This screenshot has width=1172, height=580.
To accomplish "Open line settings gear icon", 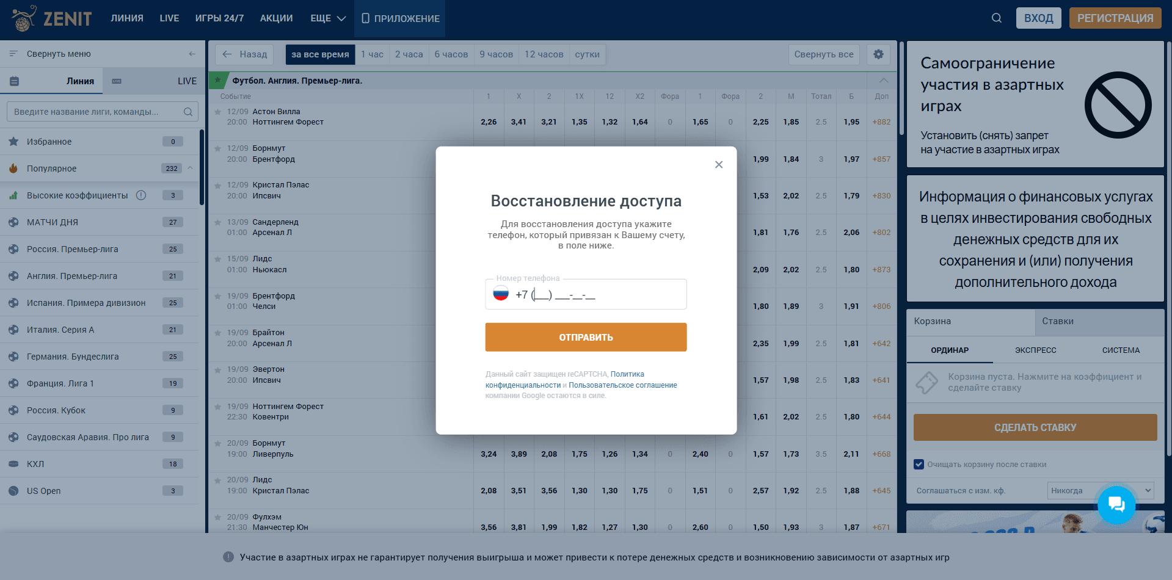I will point(878,54).
